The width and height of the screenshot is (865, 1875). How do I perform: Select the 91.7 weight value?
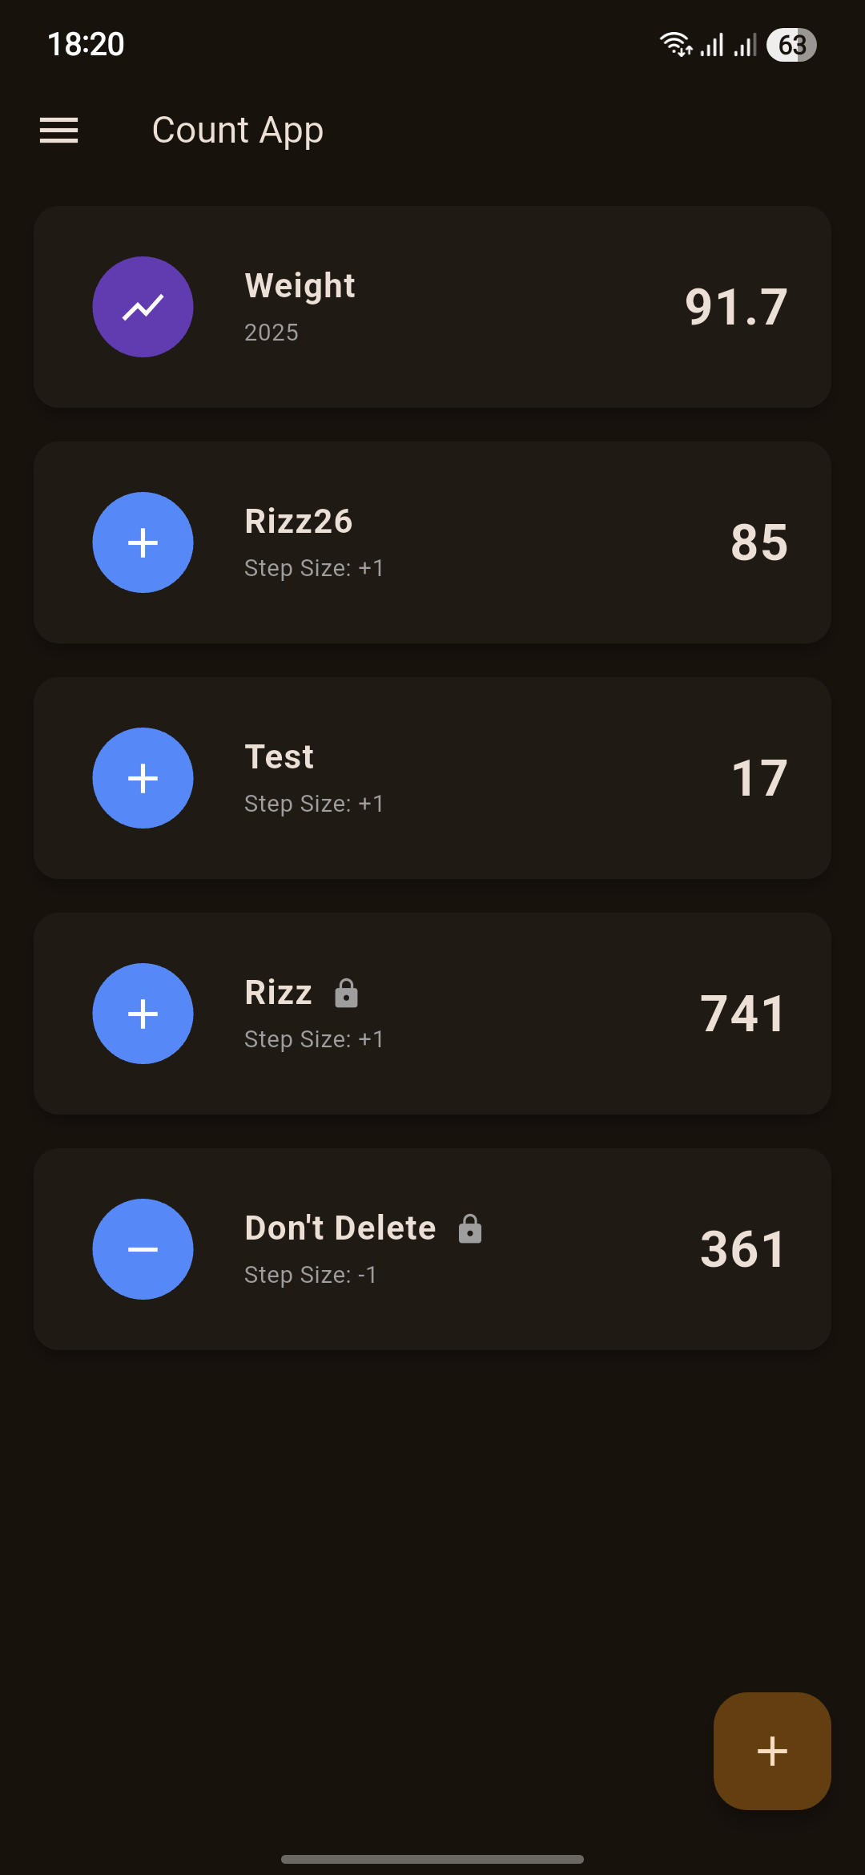click(736, 307)
